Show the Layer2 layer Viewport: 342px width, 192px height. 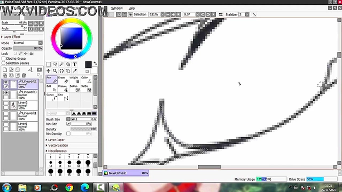pos(6,103)
